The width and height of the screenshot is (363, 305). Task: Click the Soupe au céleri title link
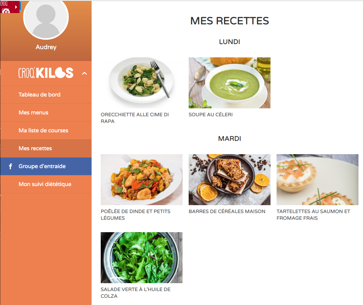coord(211,114)
